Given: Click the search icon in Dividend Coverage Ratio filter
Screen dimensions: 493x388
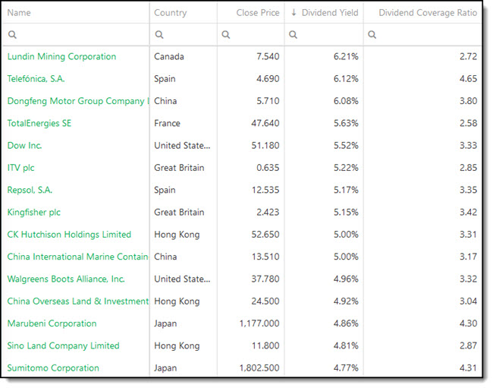Looking at the screenshot, I should pyautogui.click(x=372, y=35).
